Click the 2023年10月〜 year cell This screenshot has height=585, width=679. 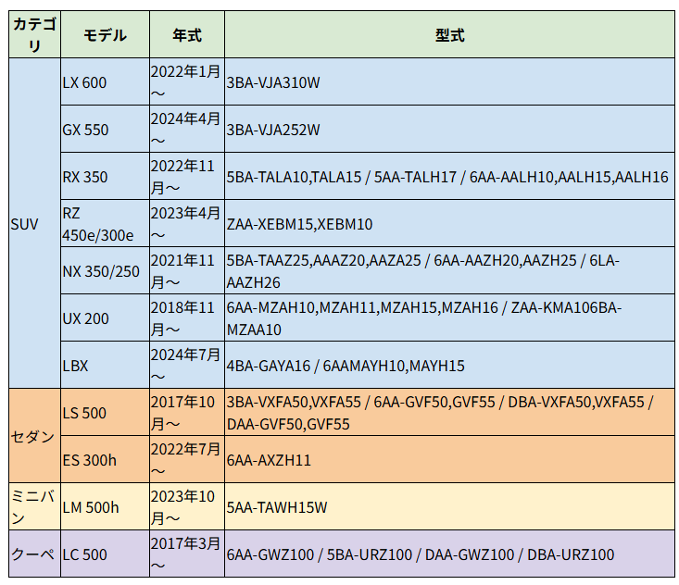(x=187, y=506)
